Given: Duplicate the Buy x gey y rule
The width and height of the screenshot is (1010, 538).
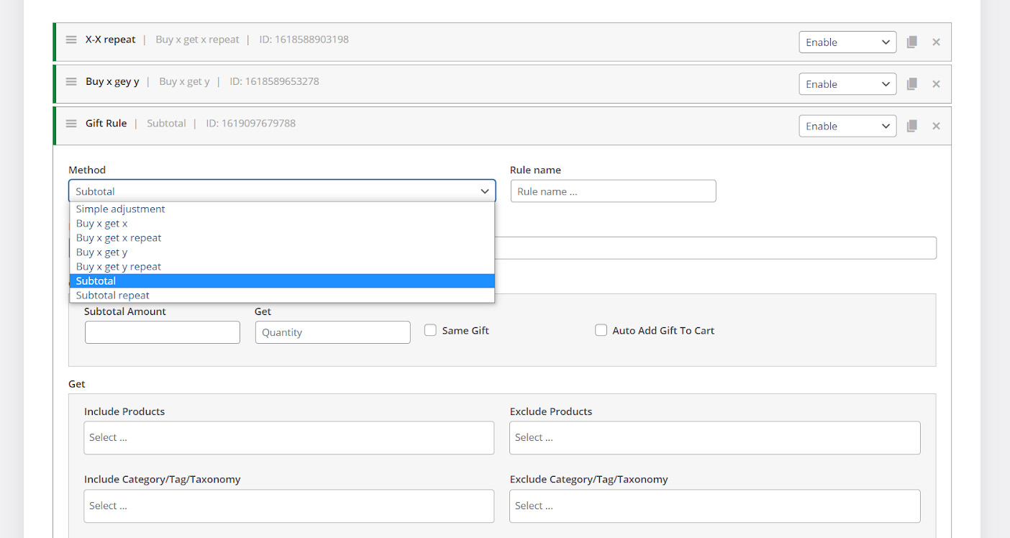Looking at the screenshot, I should pos(911,84).
